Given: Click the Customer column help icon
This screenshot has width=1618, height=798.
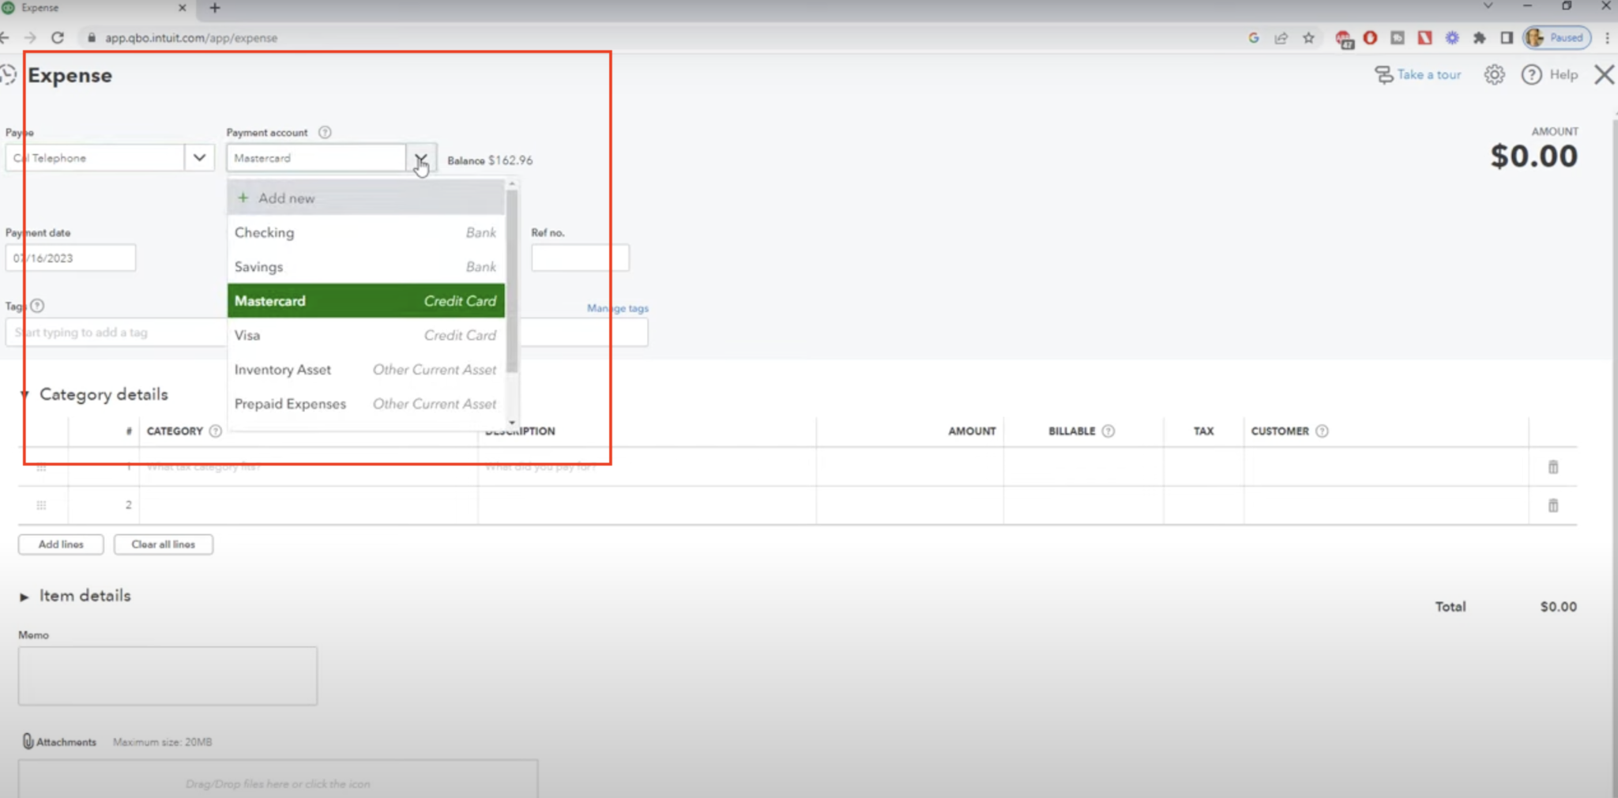Looking at the screenshot, I should pyautogui.click(x=1324, y=431).
